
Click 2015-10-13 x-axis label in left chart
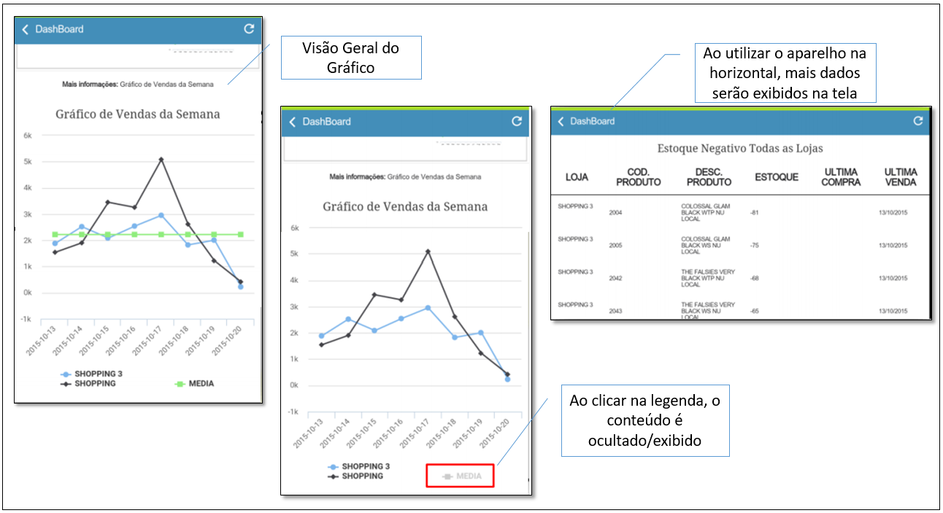coord(42,340)
